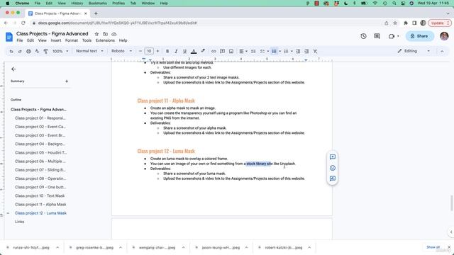Move the document with the folder icon
Image resolution: width=454 pixels, height=255 pixels.
(x=106, y=34)
